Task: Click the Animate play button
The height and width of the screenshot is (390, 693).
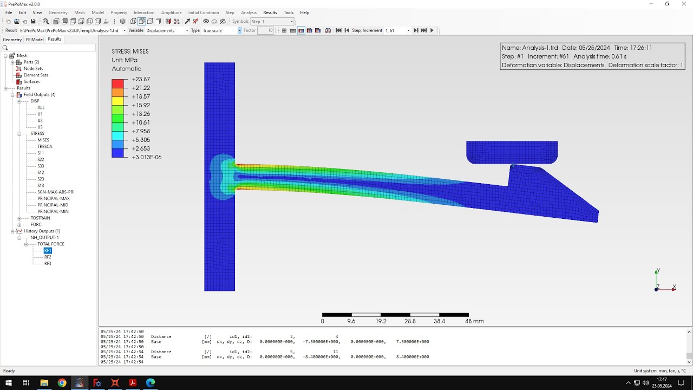Action: pyautogui.click(x=432, y=30)
